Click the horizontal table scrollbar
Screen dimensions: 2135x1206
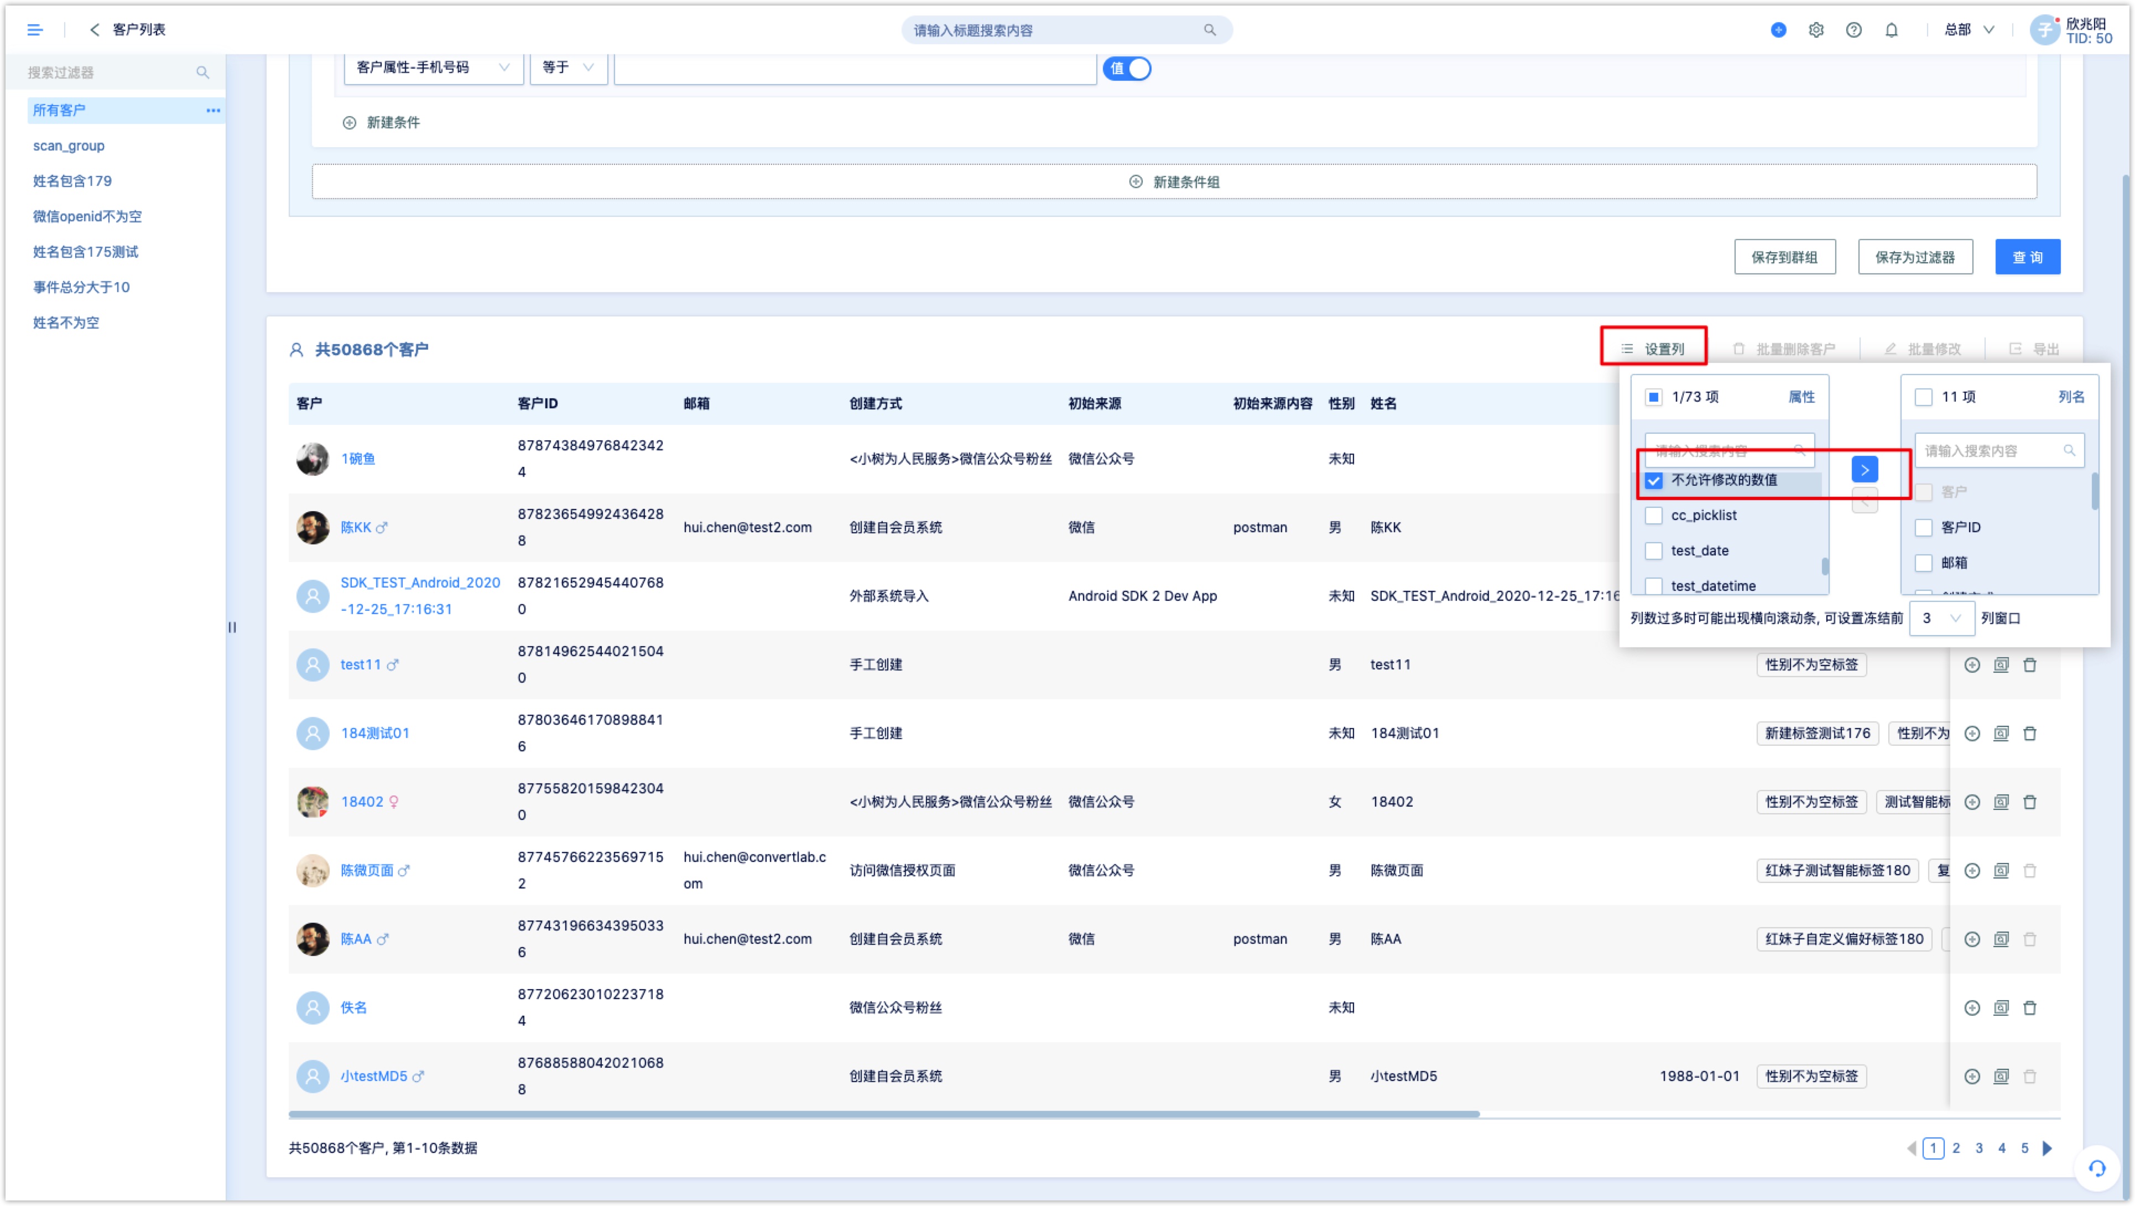pos(883,1115)
